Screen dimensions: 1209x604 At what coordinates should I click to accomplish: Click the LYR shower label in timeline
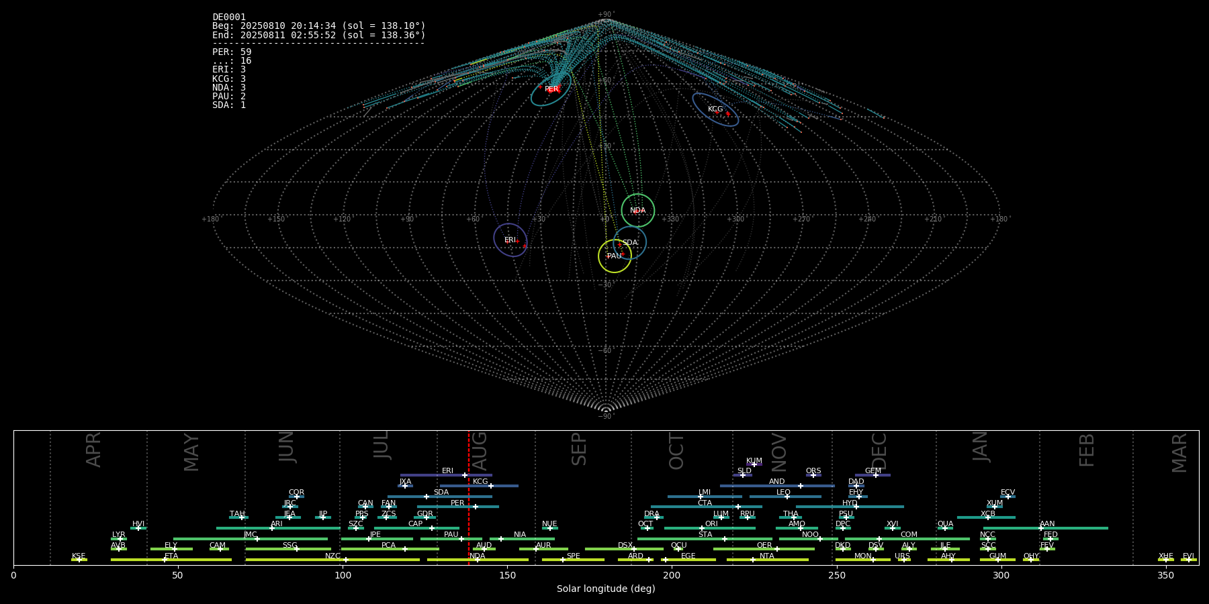pos(118,535)
